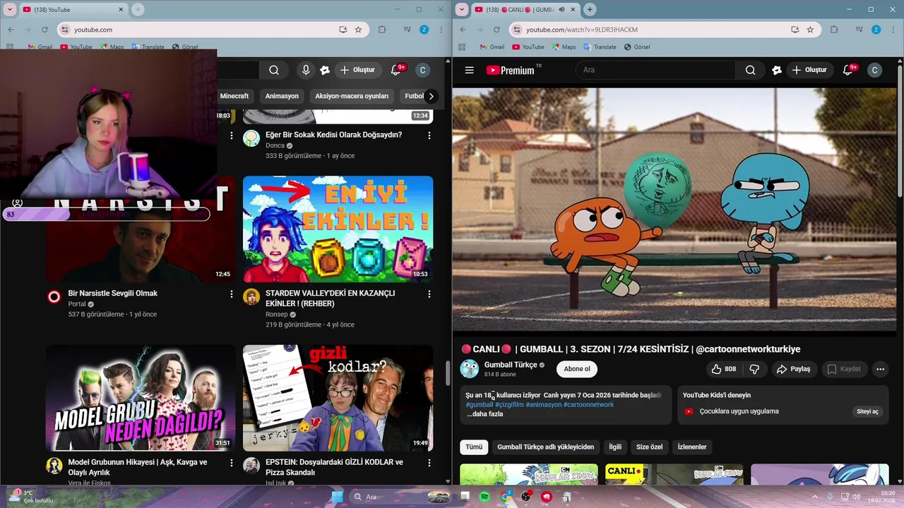904x508 pixels.
Task: Reload the page in right browser
Action: click(496, 30)
